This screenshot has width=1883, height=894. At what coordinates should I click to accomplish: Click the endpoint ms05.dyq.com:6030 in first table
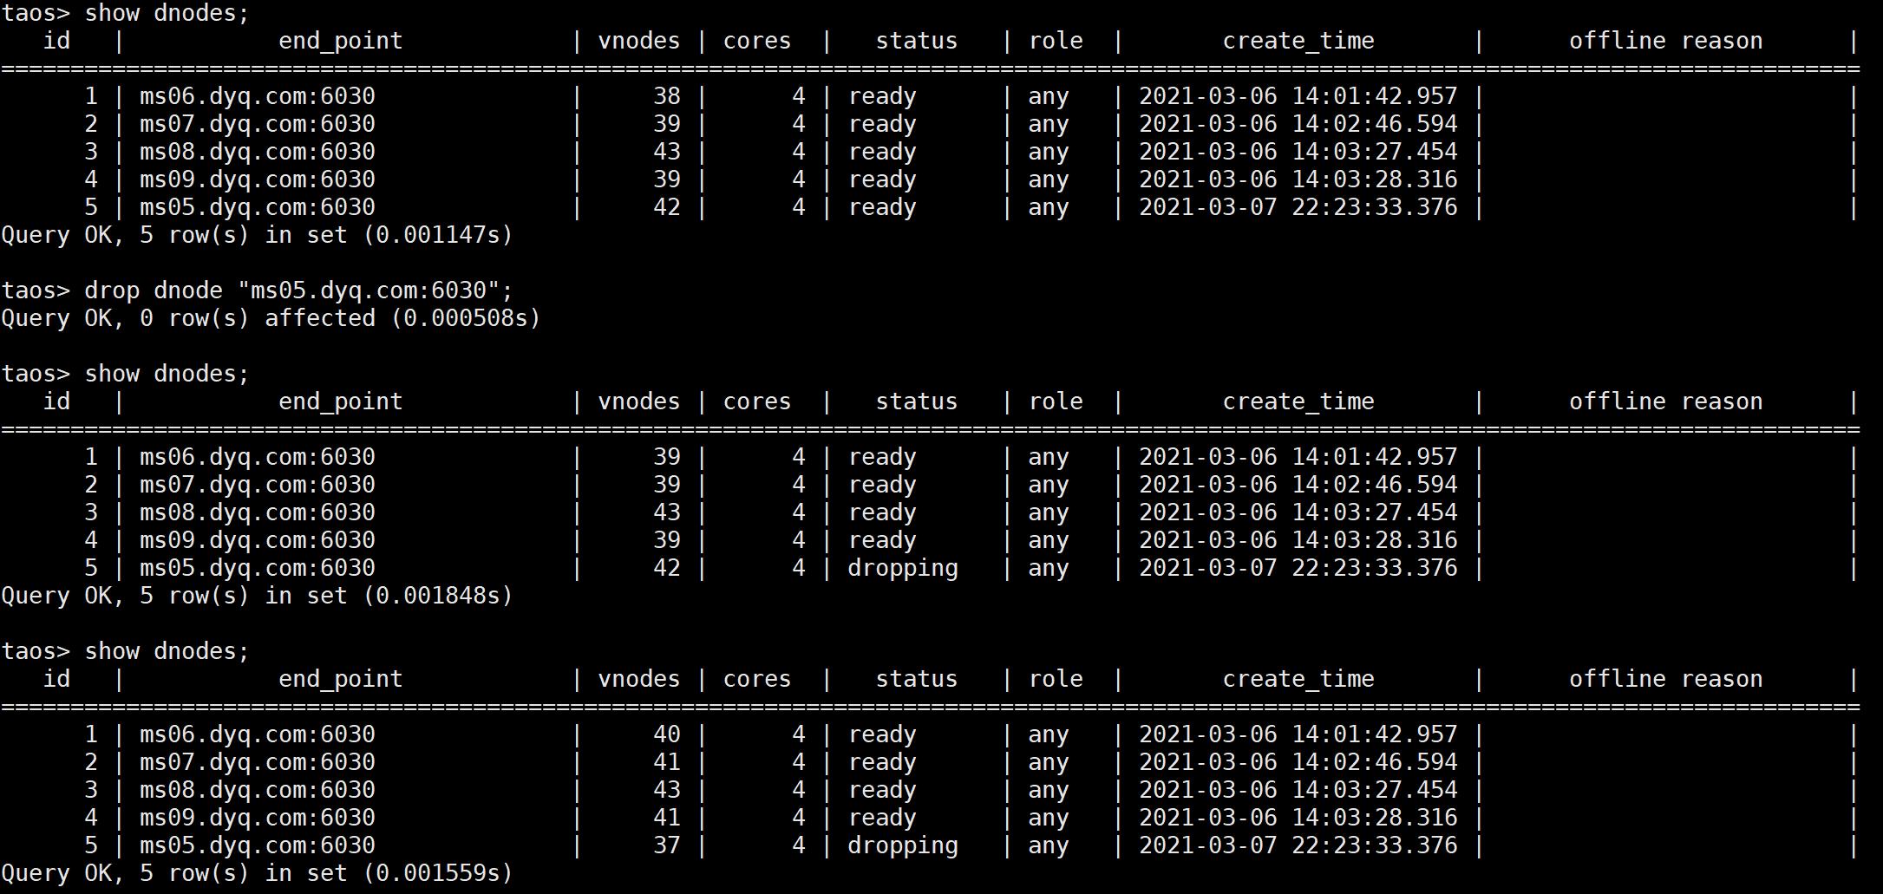(256, 207)
